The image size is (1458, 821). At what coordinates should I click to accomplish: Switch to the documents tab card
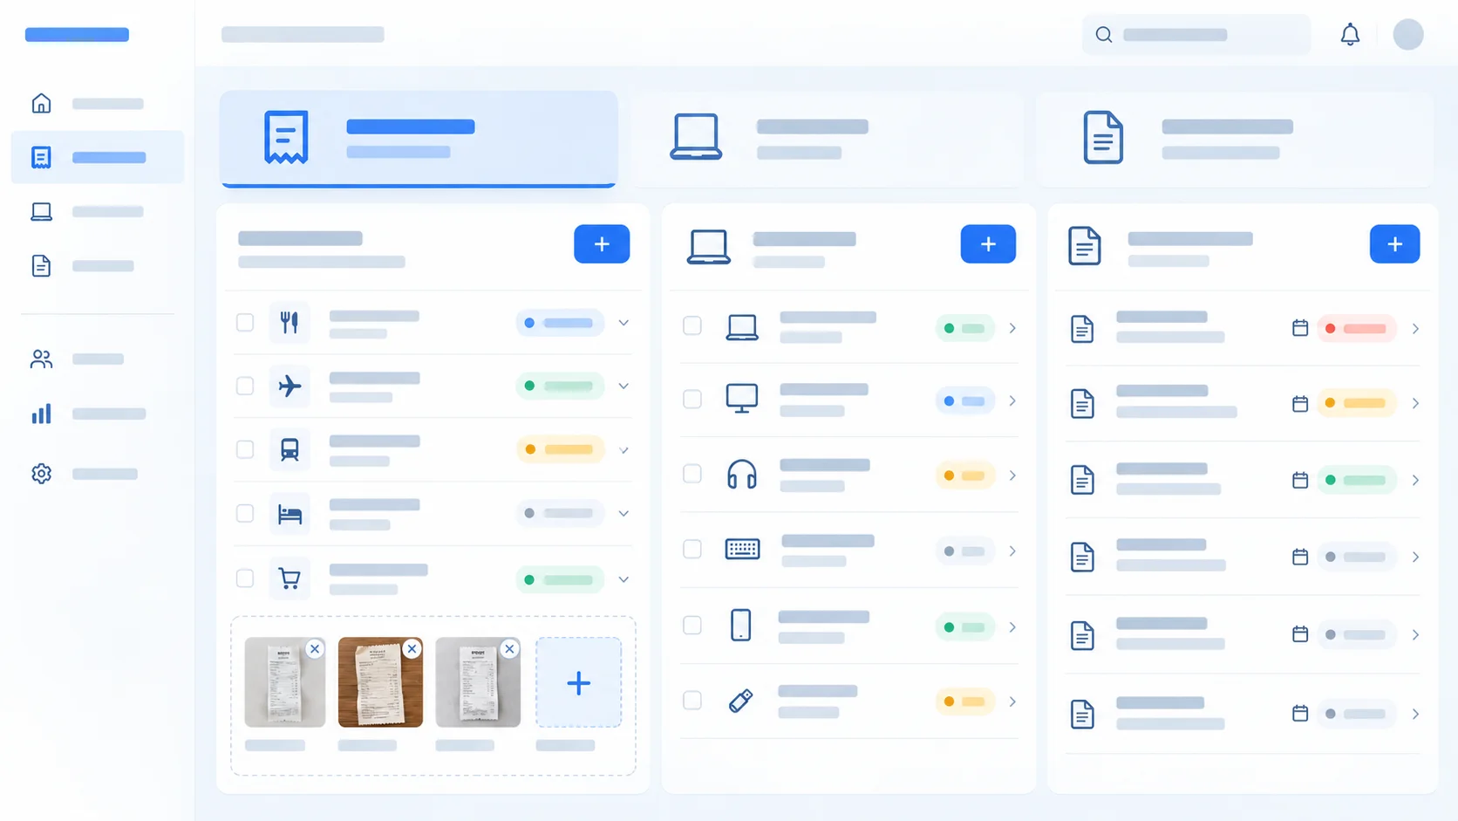(1235, 139)
